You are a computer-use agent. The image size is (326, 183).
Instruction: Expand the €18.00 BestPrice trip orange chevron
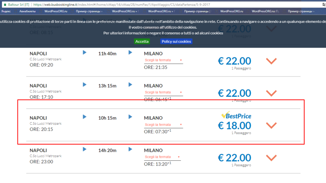[x=271, y=125]
